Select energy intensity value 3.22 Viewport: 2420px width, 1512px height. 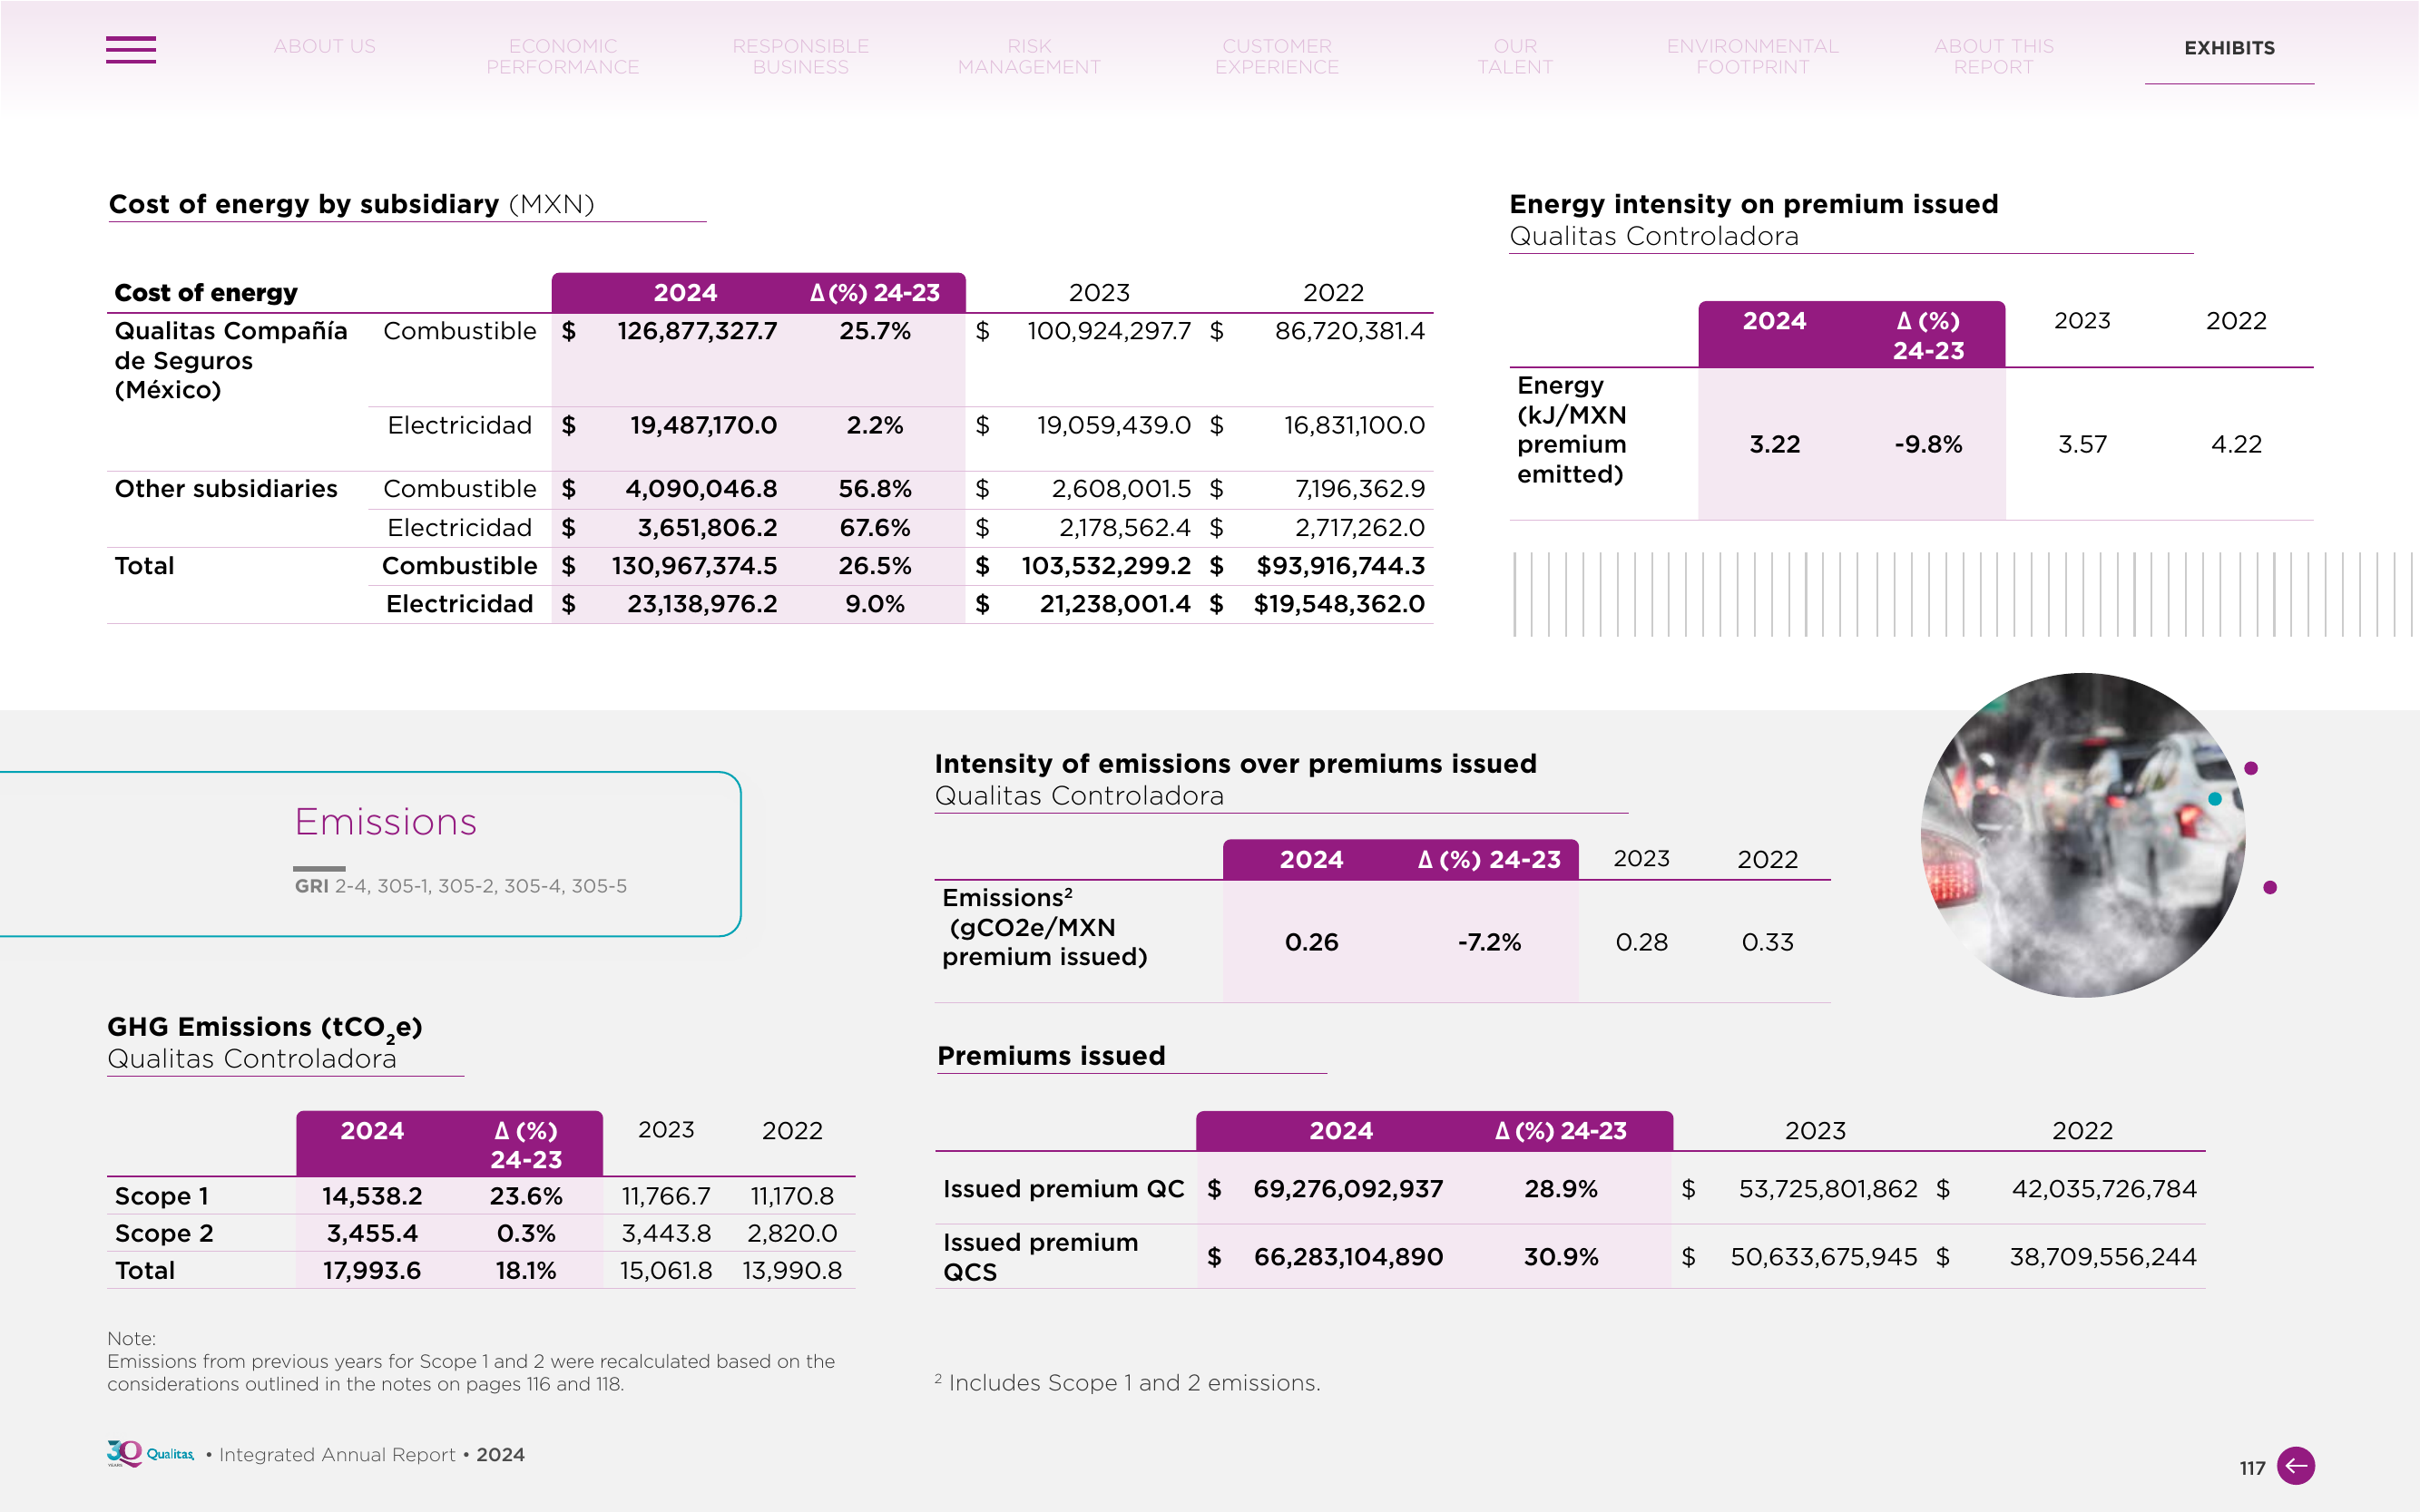pos(1775,444)
